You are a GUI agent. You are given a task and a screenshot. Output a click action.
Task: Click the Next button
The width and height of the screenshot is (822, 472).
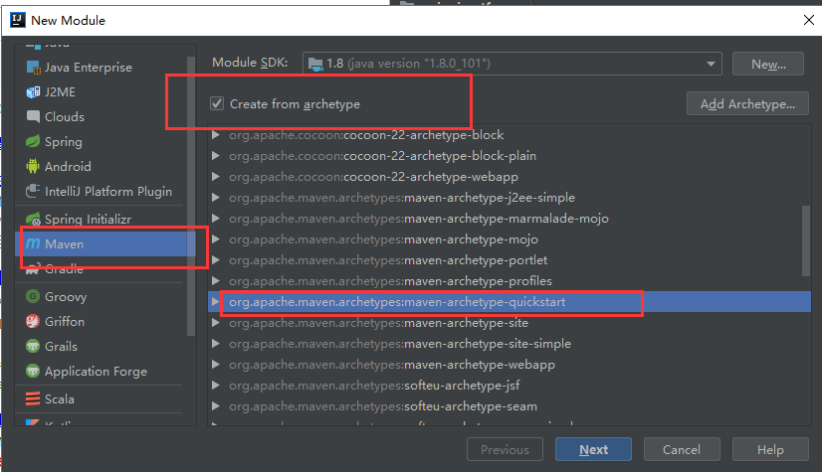click(x=593, y=449)
